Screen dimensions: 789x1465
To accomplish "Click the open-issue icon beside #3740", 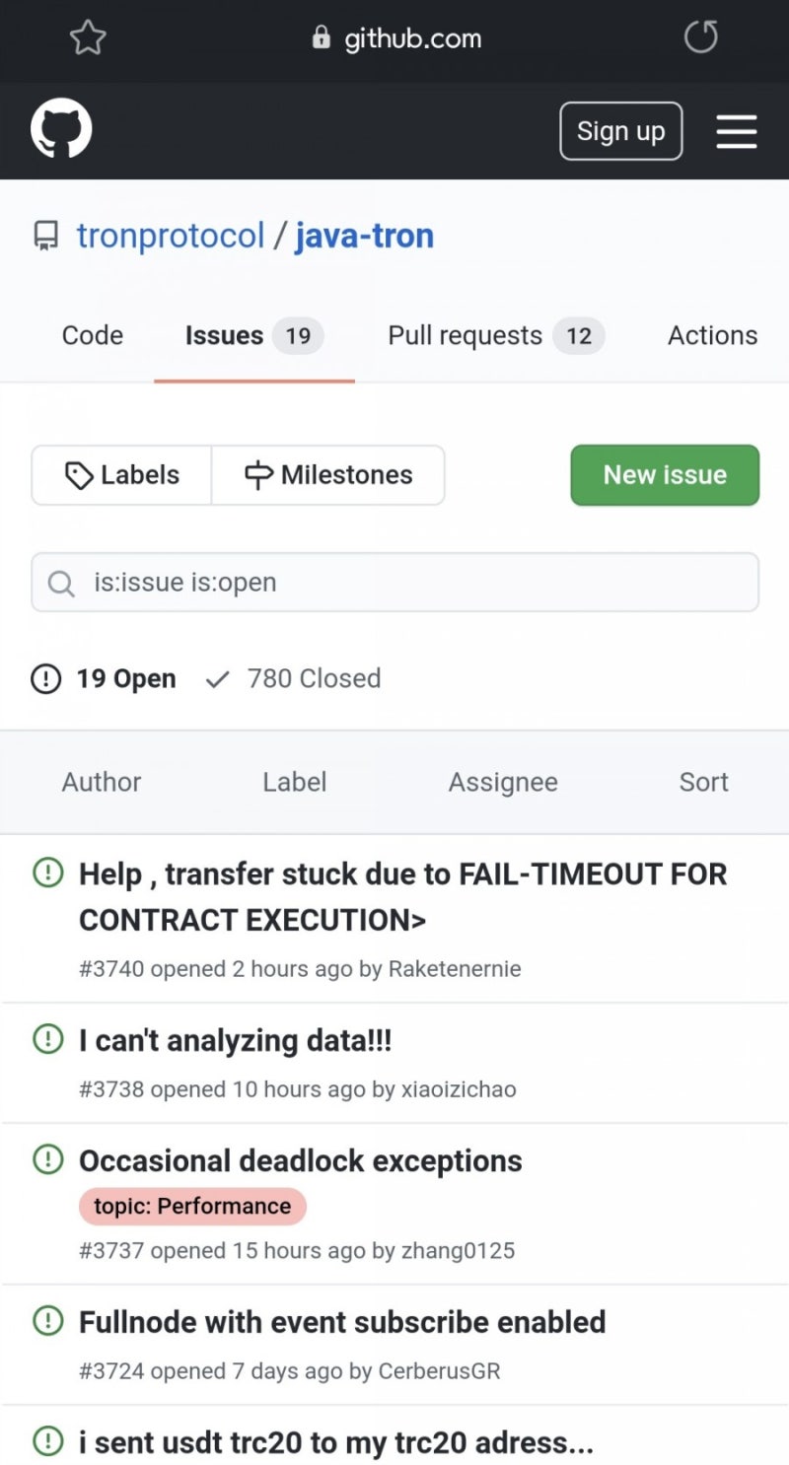I will click(x=47, y=873).
